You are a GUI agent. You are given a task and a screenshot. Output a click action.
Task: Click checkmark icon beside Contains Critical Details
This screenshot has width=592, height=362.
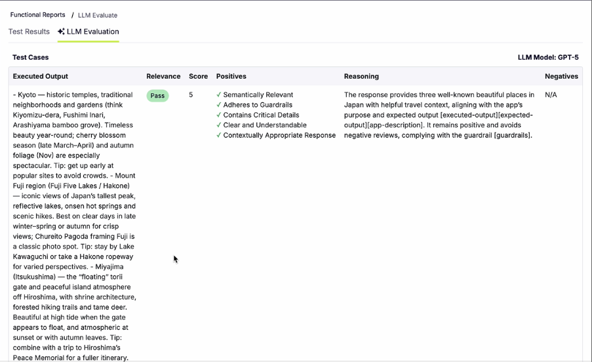[218, 115]
